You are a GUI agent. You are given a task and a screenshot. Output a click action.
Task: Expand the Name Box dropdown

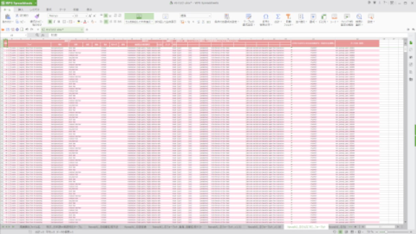(x=25, y=35)
